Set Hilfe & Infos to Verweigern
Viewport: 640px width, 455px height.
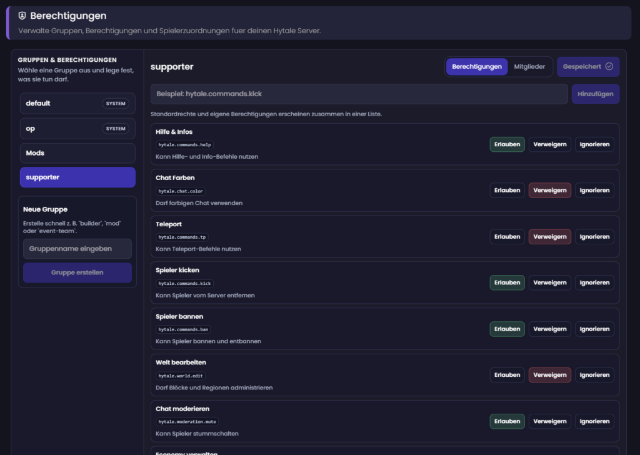coord(549,144)
